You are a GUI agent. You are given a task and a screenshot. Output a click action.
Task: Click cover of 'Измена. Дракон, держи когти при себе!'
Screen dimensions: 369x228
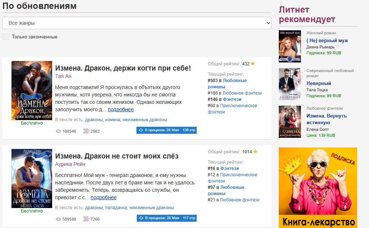click(x=32, y=91)
